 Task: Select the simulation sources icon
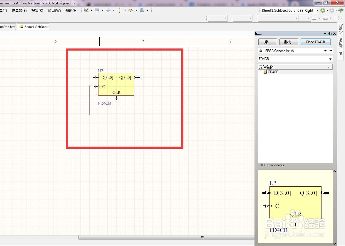coord(130,10)
